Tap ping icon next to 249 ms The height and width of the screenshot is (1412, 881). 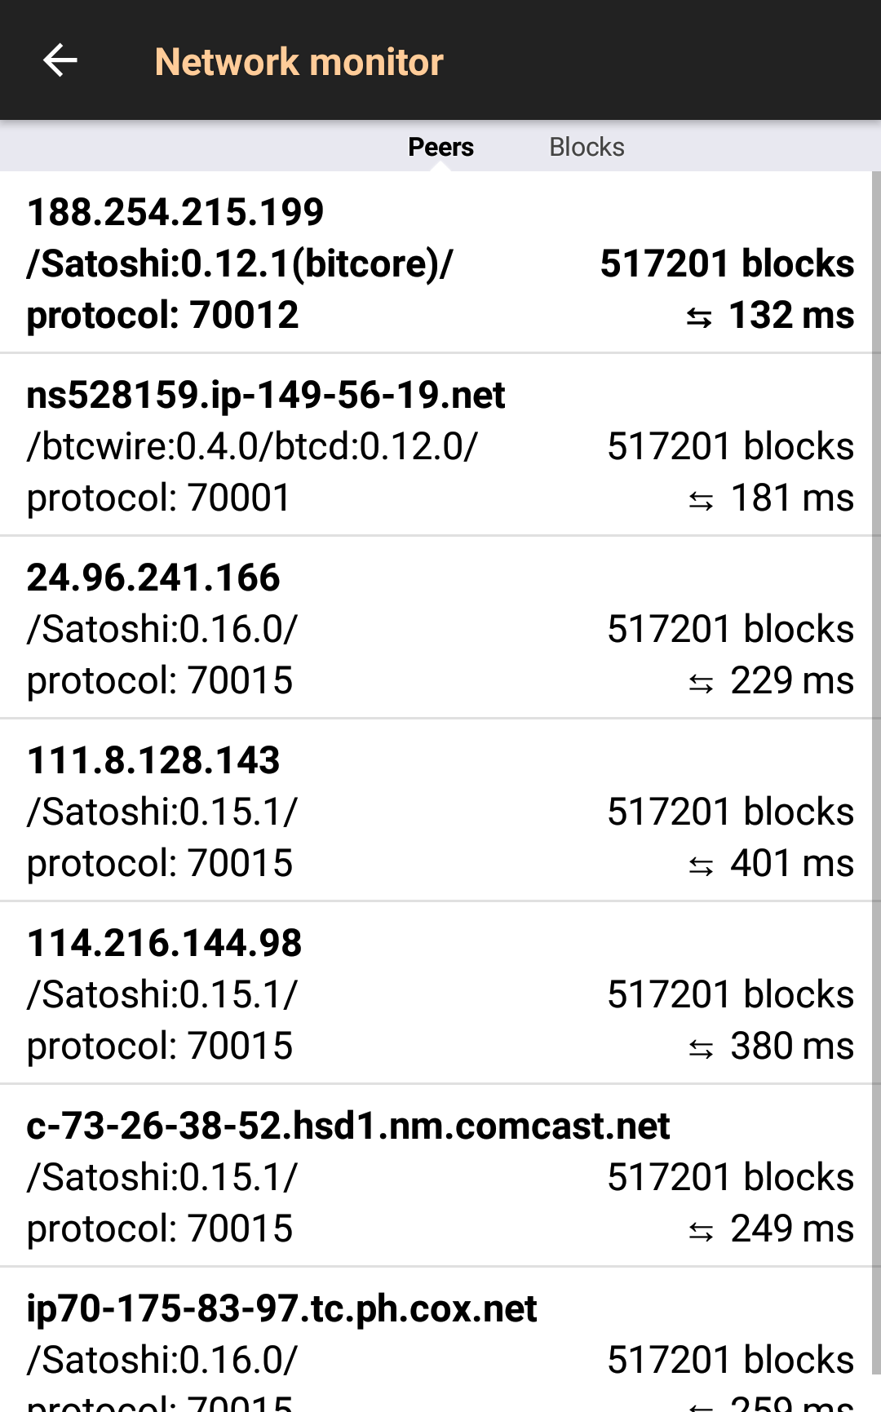(701, 1231)
